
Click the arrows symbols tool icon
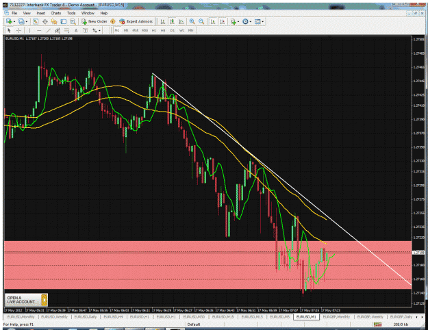pos(95,31)
